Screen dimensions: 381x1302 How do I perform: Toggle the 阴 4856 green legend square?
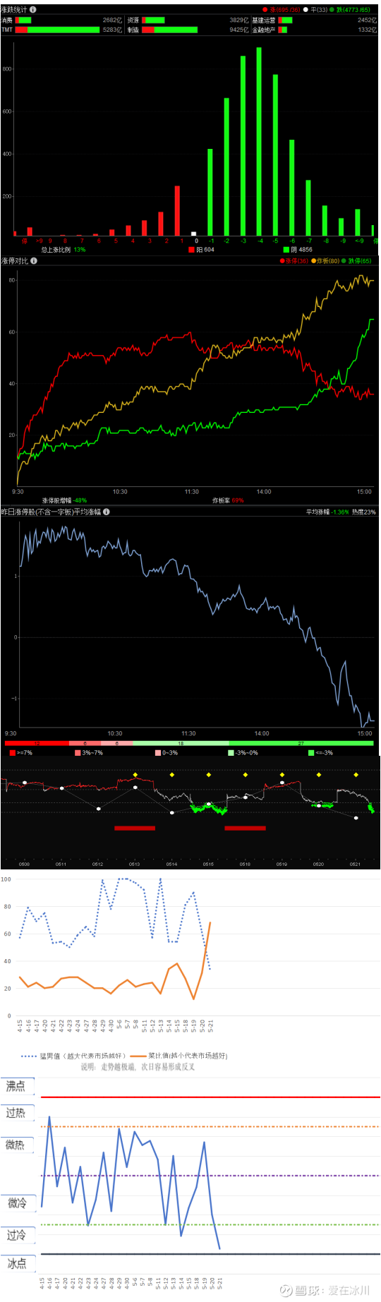point(286,249)
